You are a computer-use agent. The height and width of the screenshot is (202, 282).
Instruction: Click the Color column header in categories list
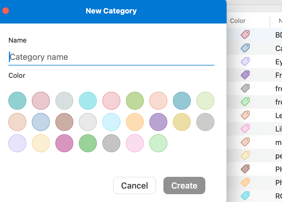pos(238,21)
